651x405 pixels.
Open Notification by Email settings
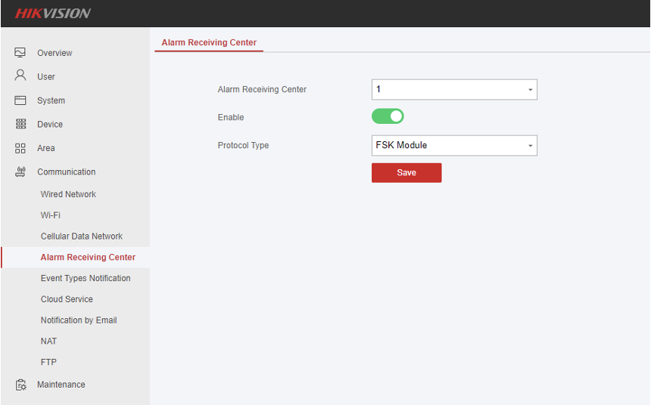coord(79,320)
